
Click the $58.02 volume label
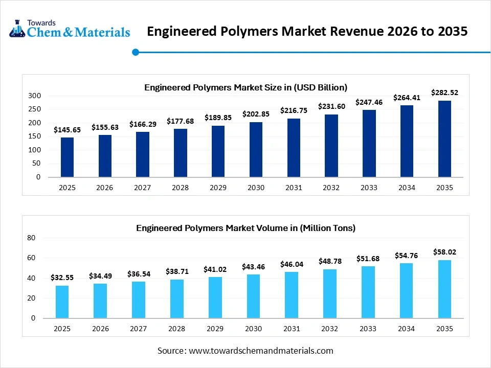[444, 252]
